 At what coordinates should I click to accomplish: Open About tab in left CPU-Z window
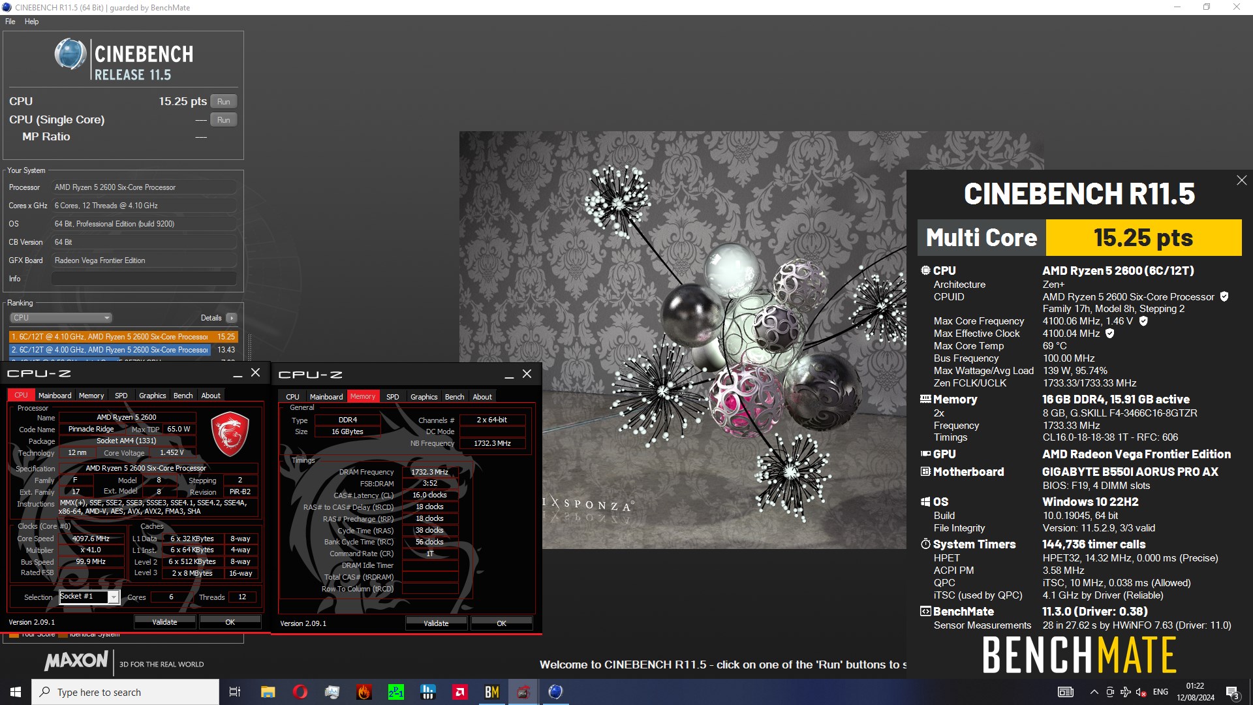click(x=211, y=396)
